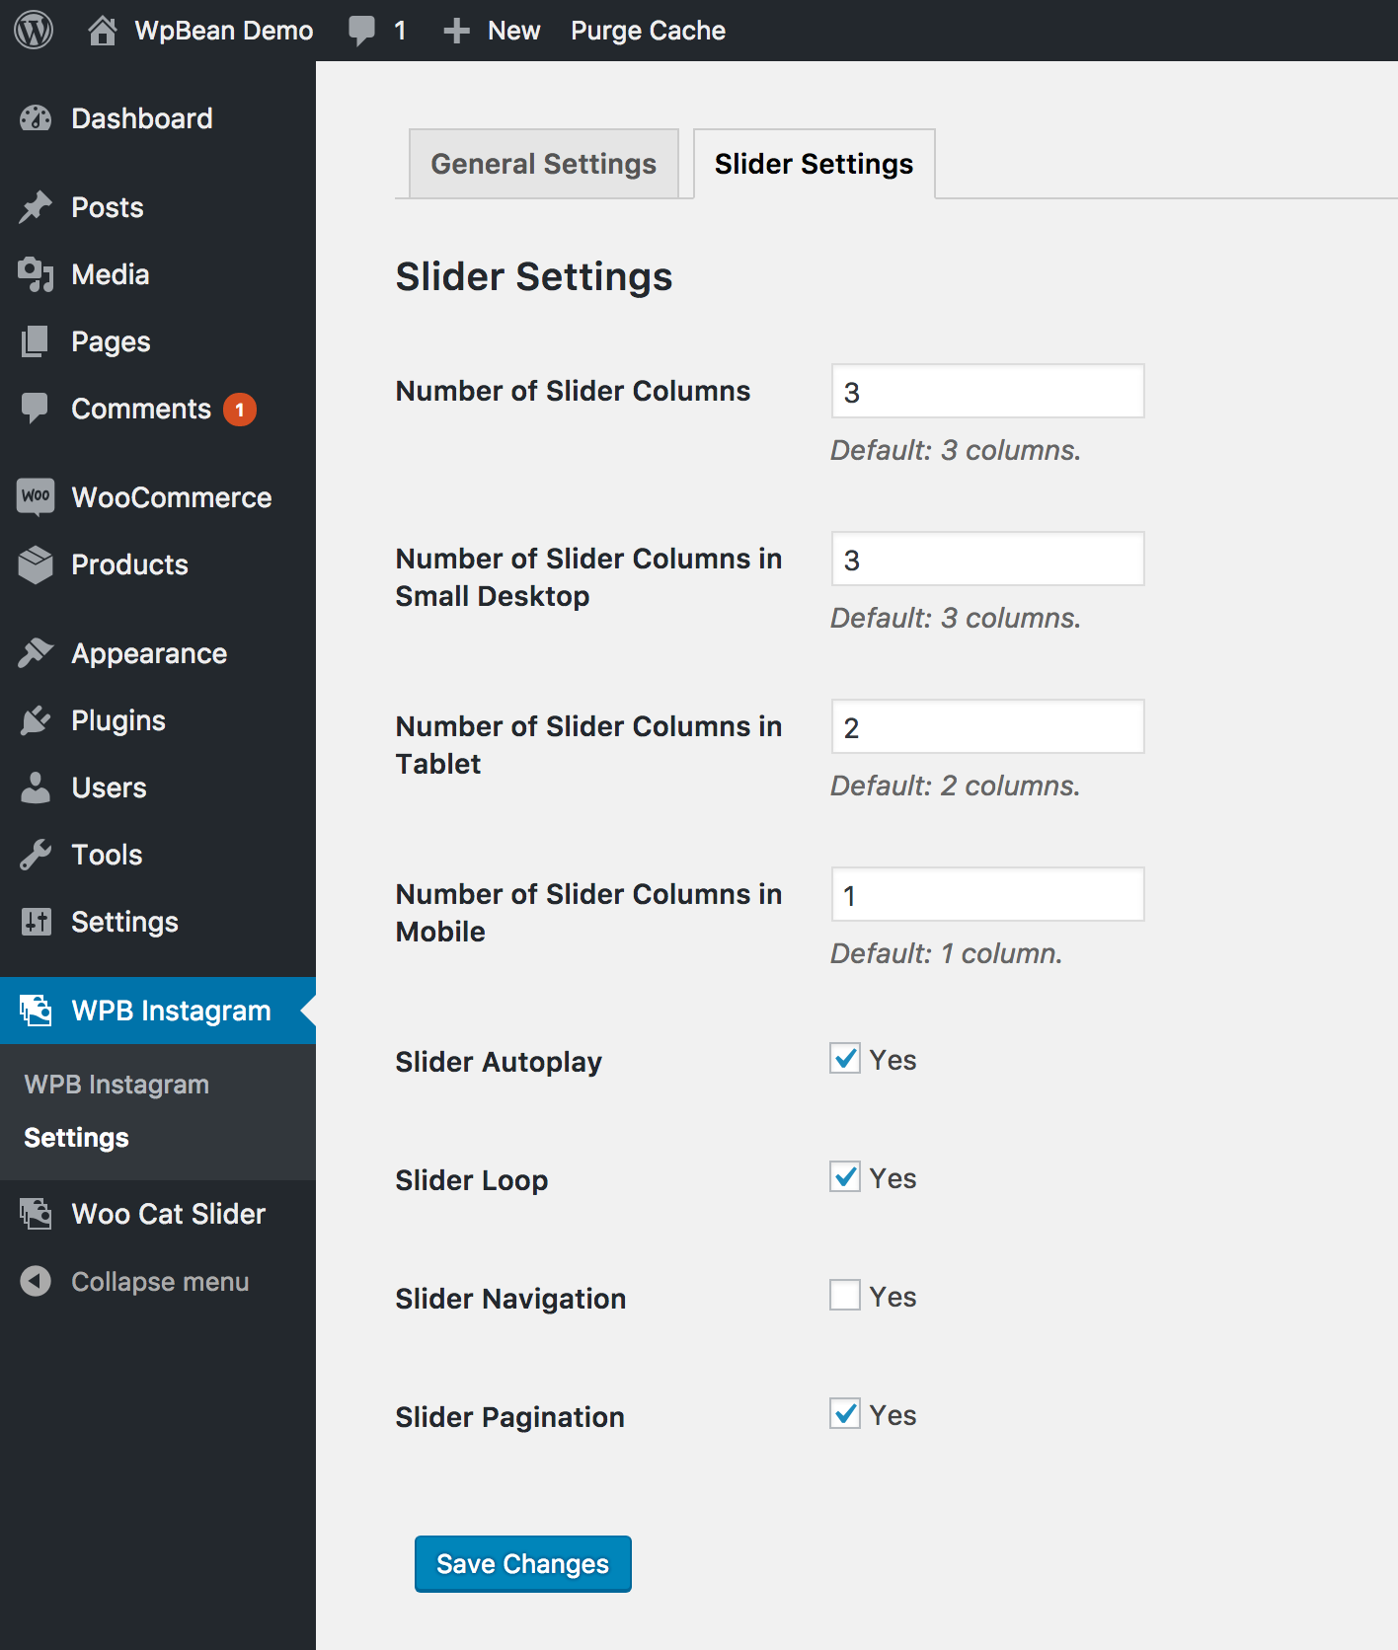Viewport: 1398px width, 1650px height.
Task: Click the Posts pushpin icon
Action: (36, 207)
